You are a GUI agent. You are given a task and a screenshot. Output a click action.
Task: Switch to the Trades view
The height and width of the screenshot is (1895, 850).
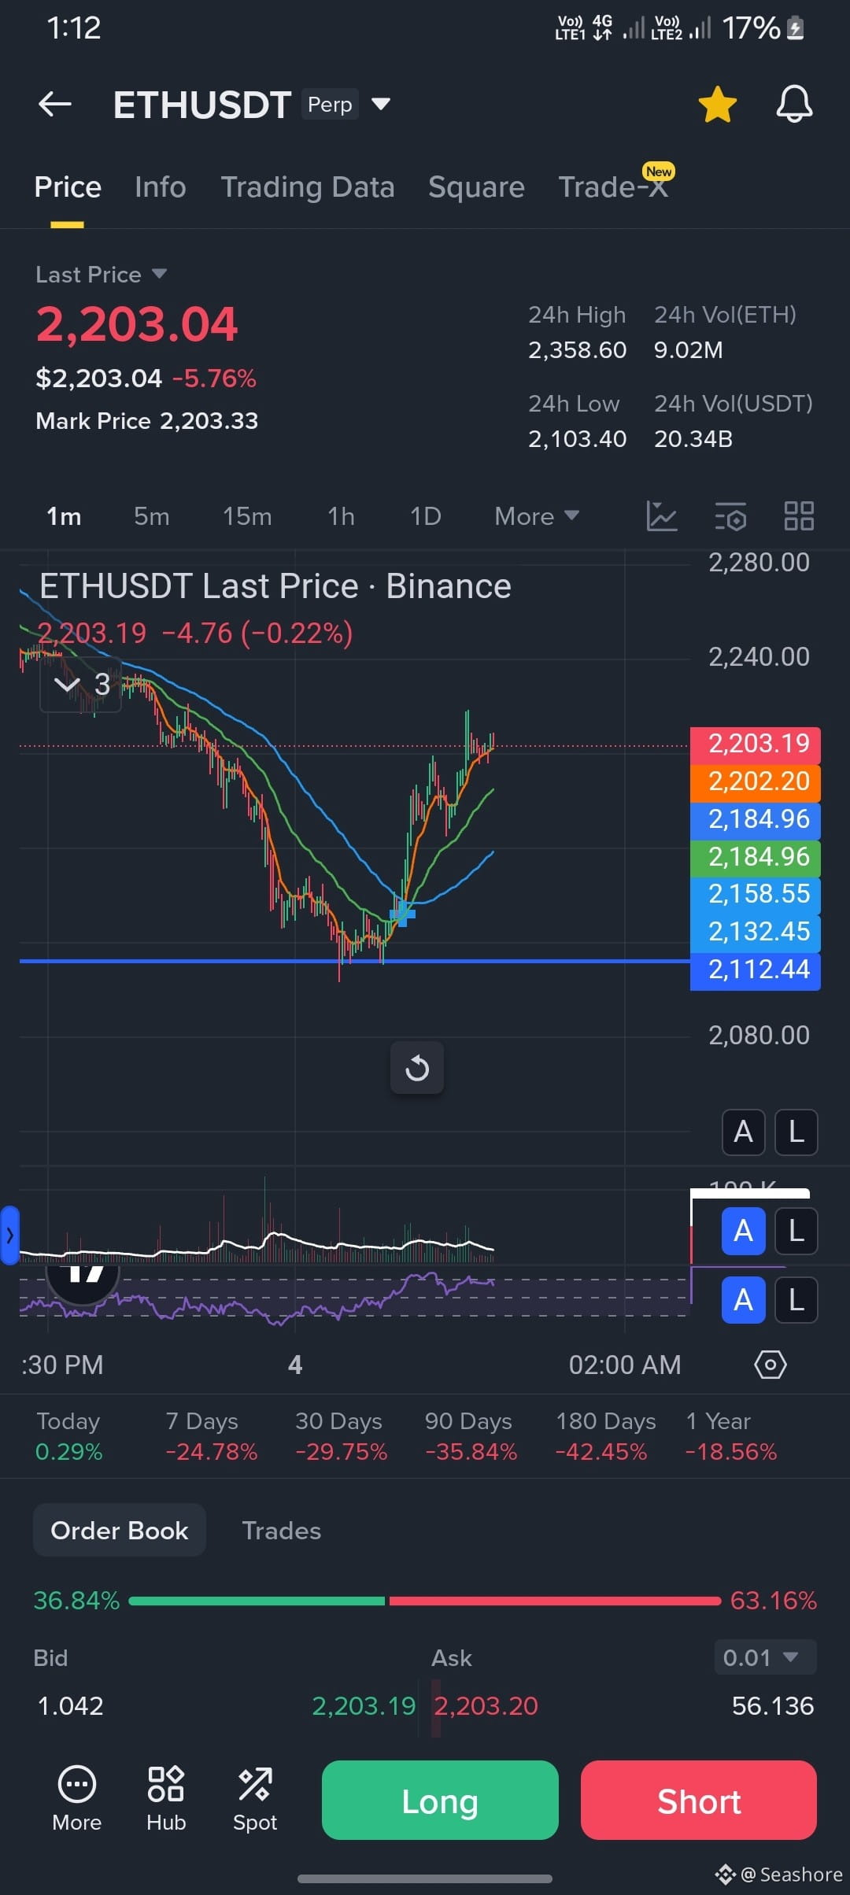[282, 1531]
